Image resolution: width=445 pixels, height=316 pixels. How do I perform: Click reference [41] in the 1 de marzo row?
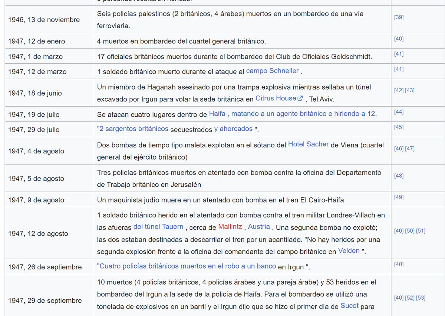click(x=399, y=54)
